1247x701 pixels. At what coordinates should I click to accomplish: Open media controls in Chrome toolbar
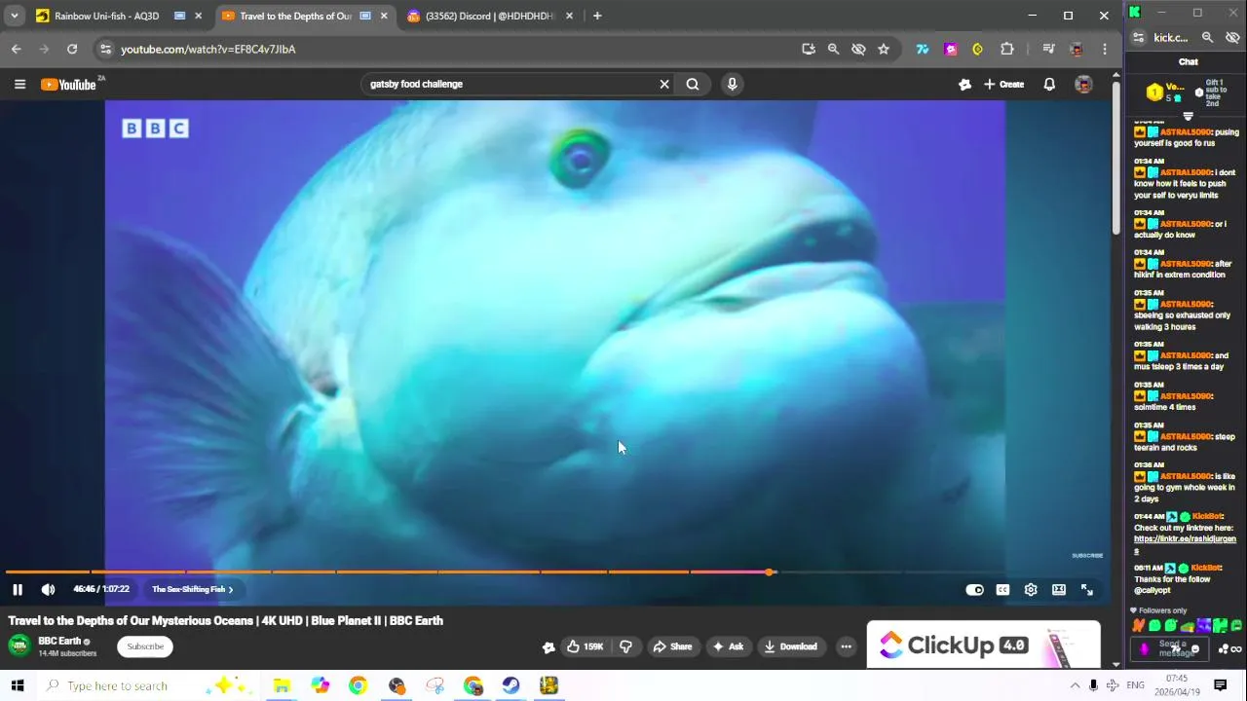pos(1048,49)
